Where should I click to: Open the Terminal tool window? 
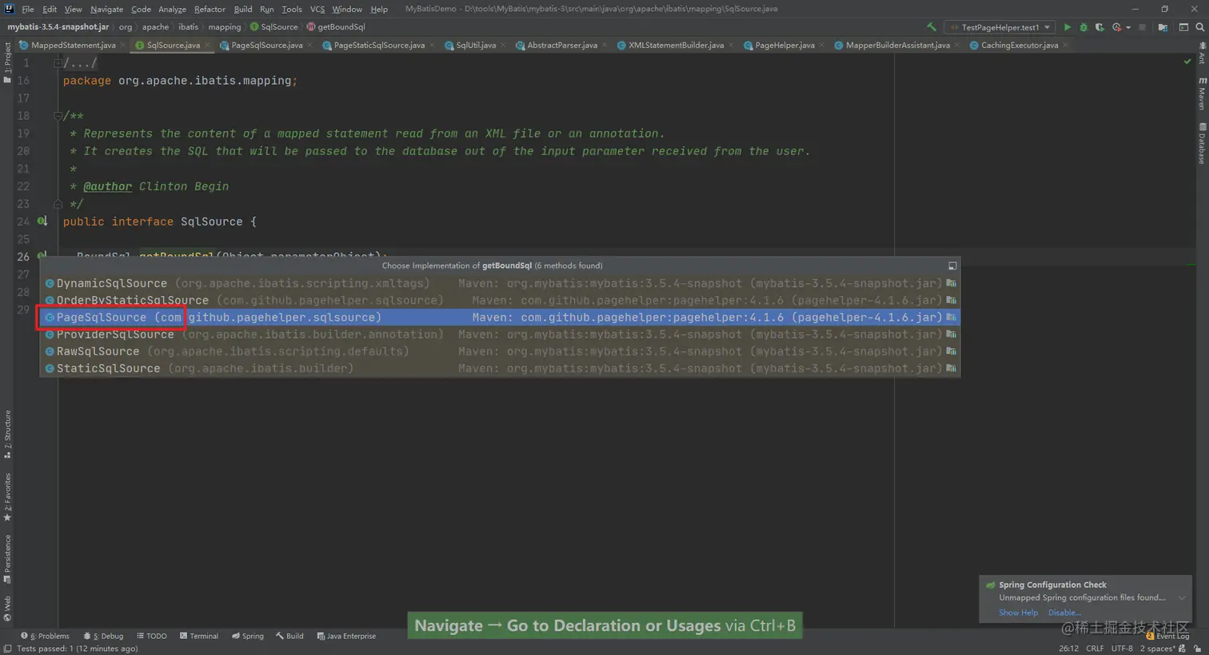click(199, 636)
